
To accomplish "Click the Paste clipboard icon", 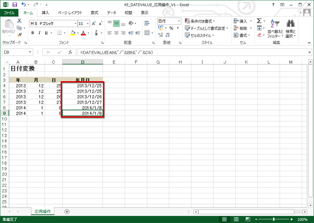I will (9, 24).
